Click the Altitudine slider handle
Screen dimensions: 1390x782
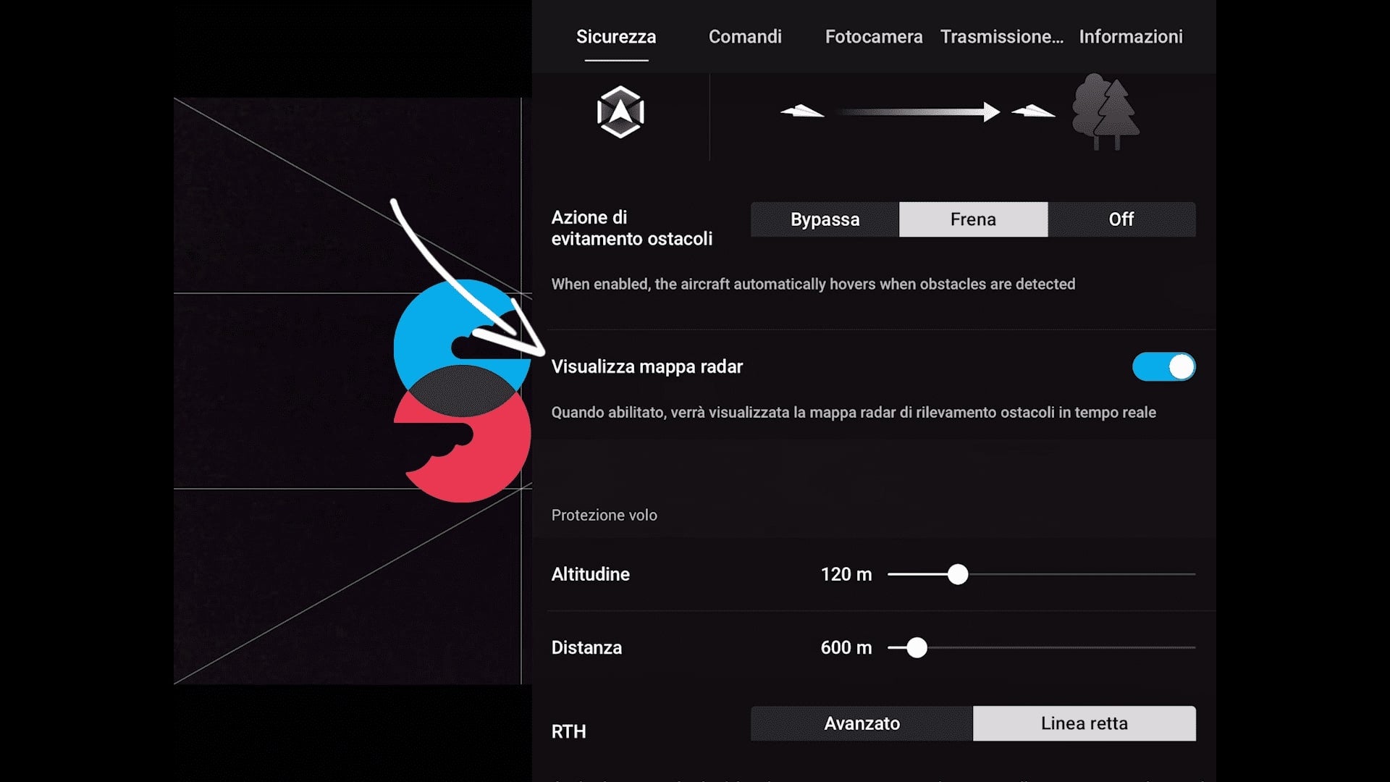958,575
